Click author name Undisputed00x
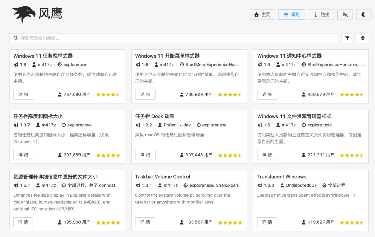This screenshot has width=375, height=237. pos(301,185)
